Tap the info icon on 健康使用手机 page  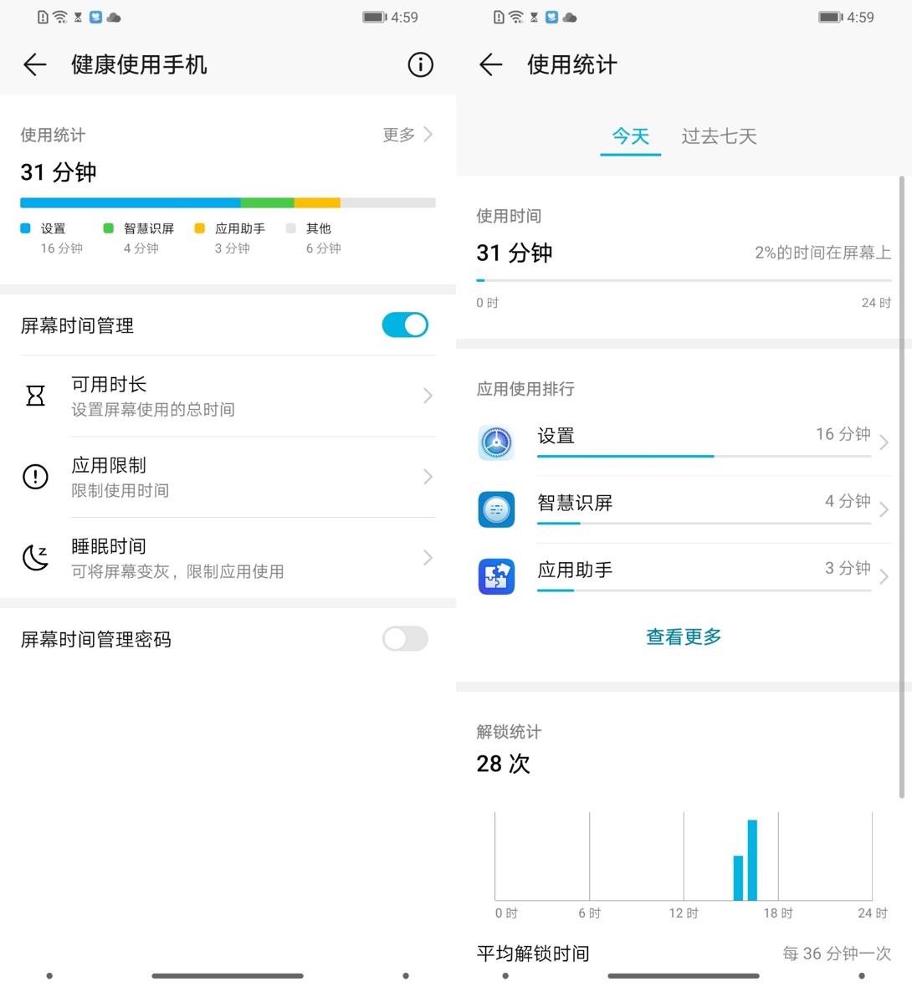[x=420, y=65]
